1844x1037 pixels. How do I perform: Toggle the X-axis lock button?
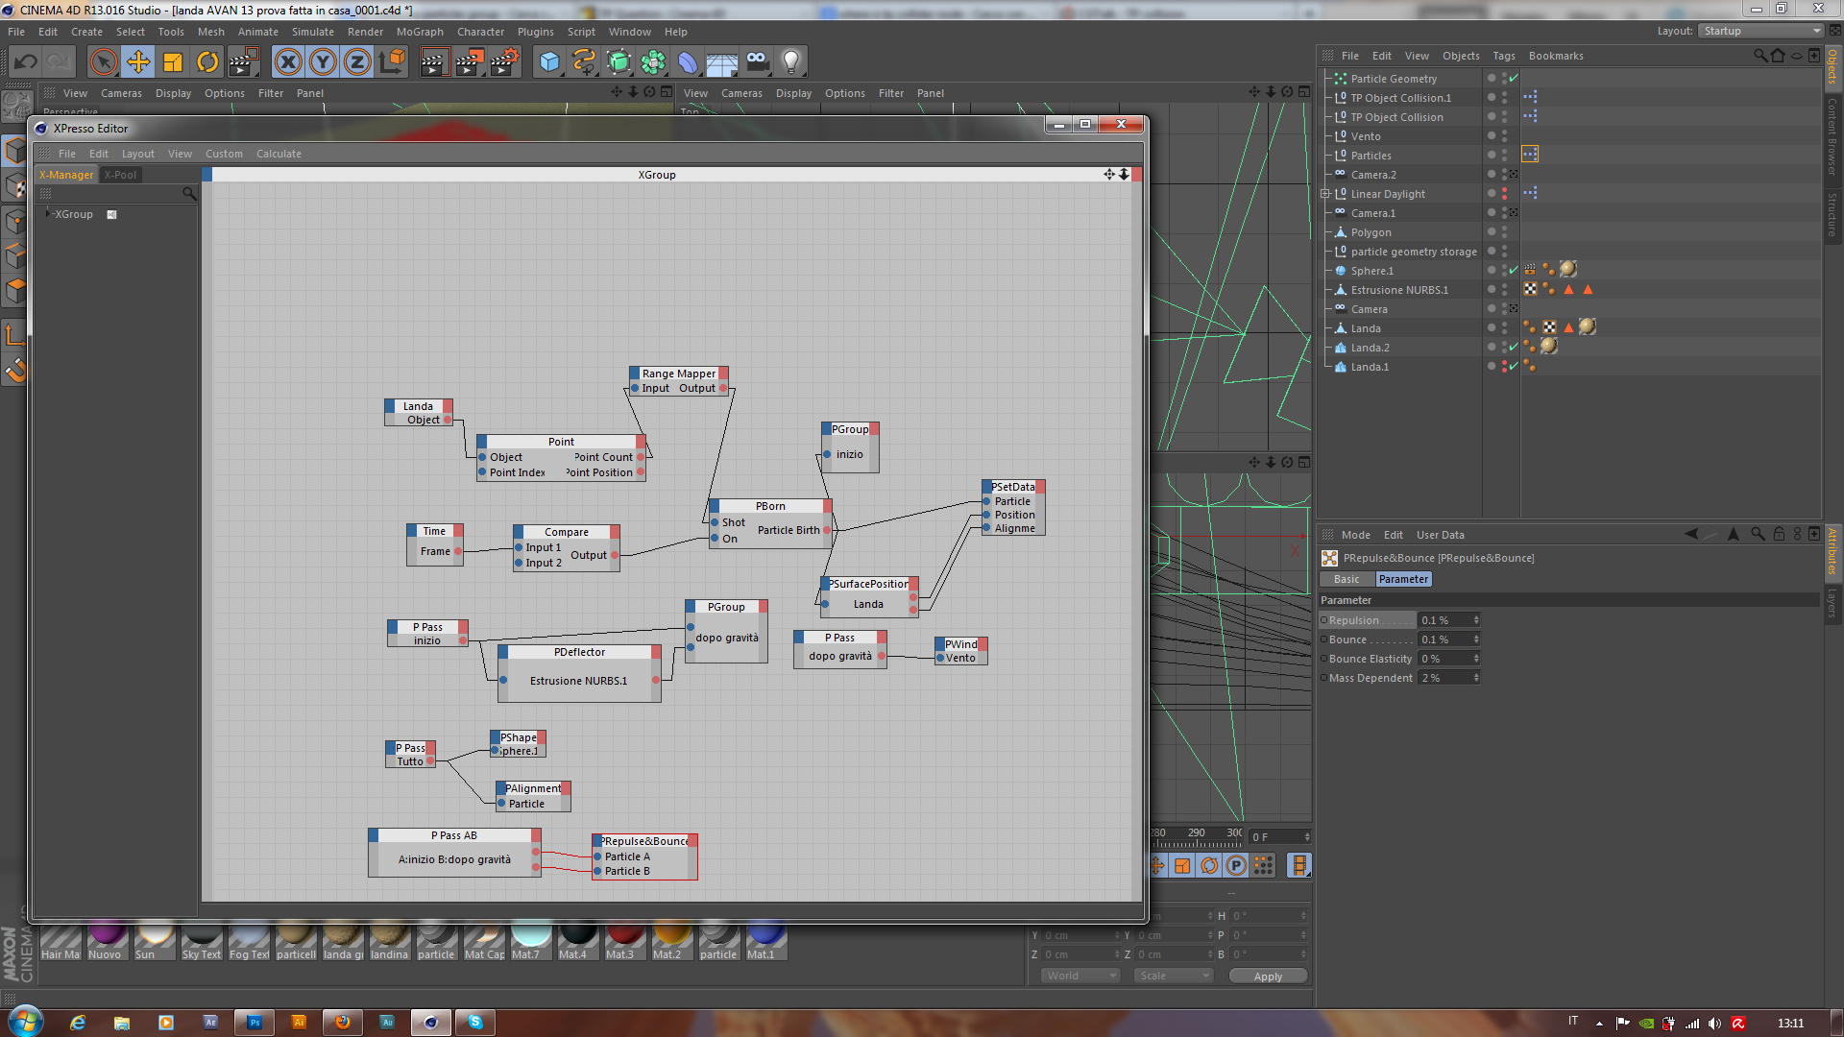287,62
